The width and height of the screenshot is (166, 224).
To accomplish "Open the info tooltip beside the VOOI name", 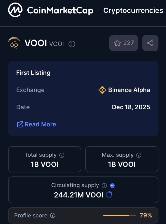I will (72, 44).
